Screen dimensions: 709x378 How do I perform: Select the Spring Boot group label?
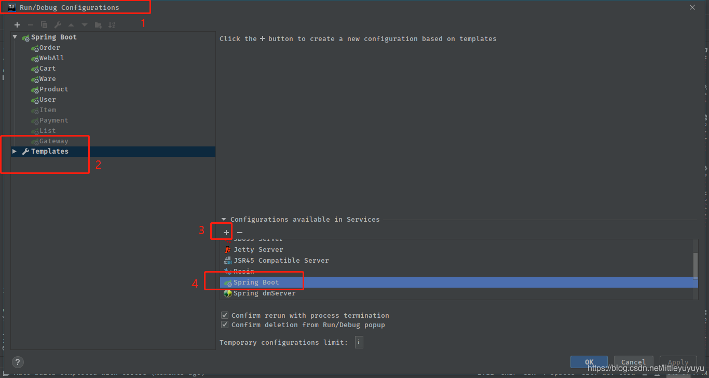click(x=54, y=37)
